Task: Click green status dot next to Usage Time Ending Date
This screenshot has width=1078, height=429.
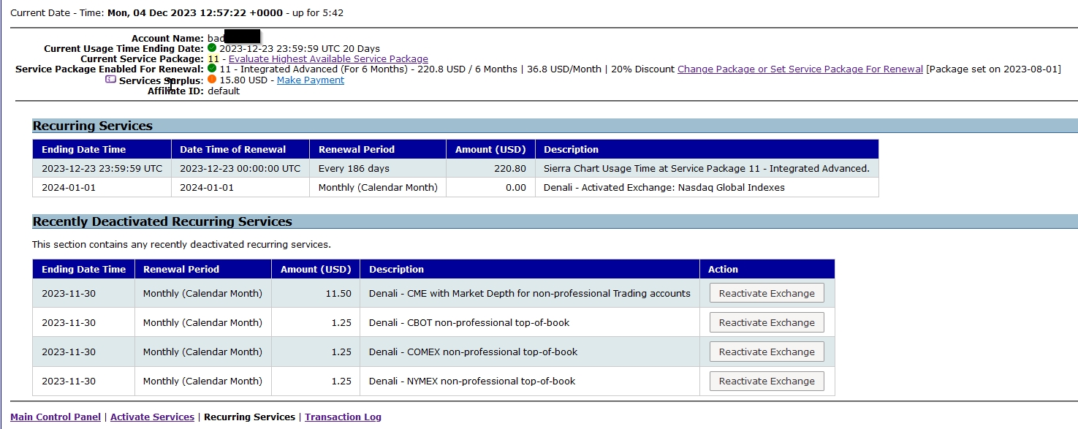Action: [212, 48]
